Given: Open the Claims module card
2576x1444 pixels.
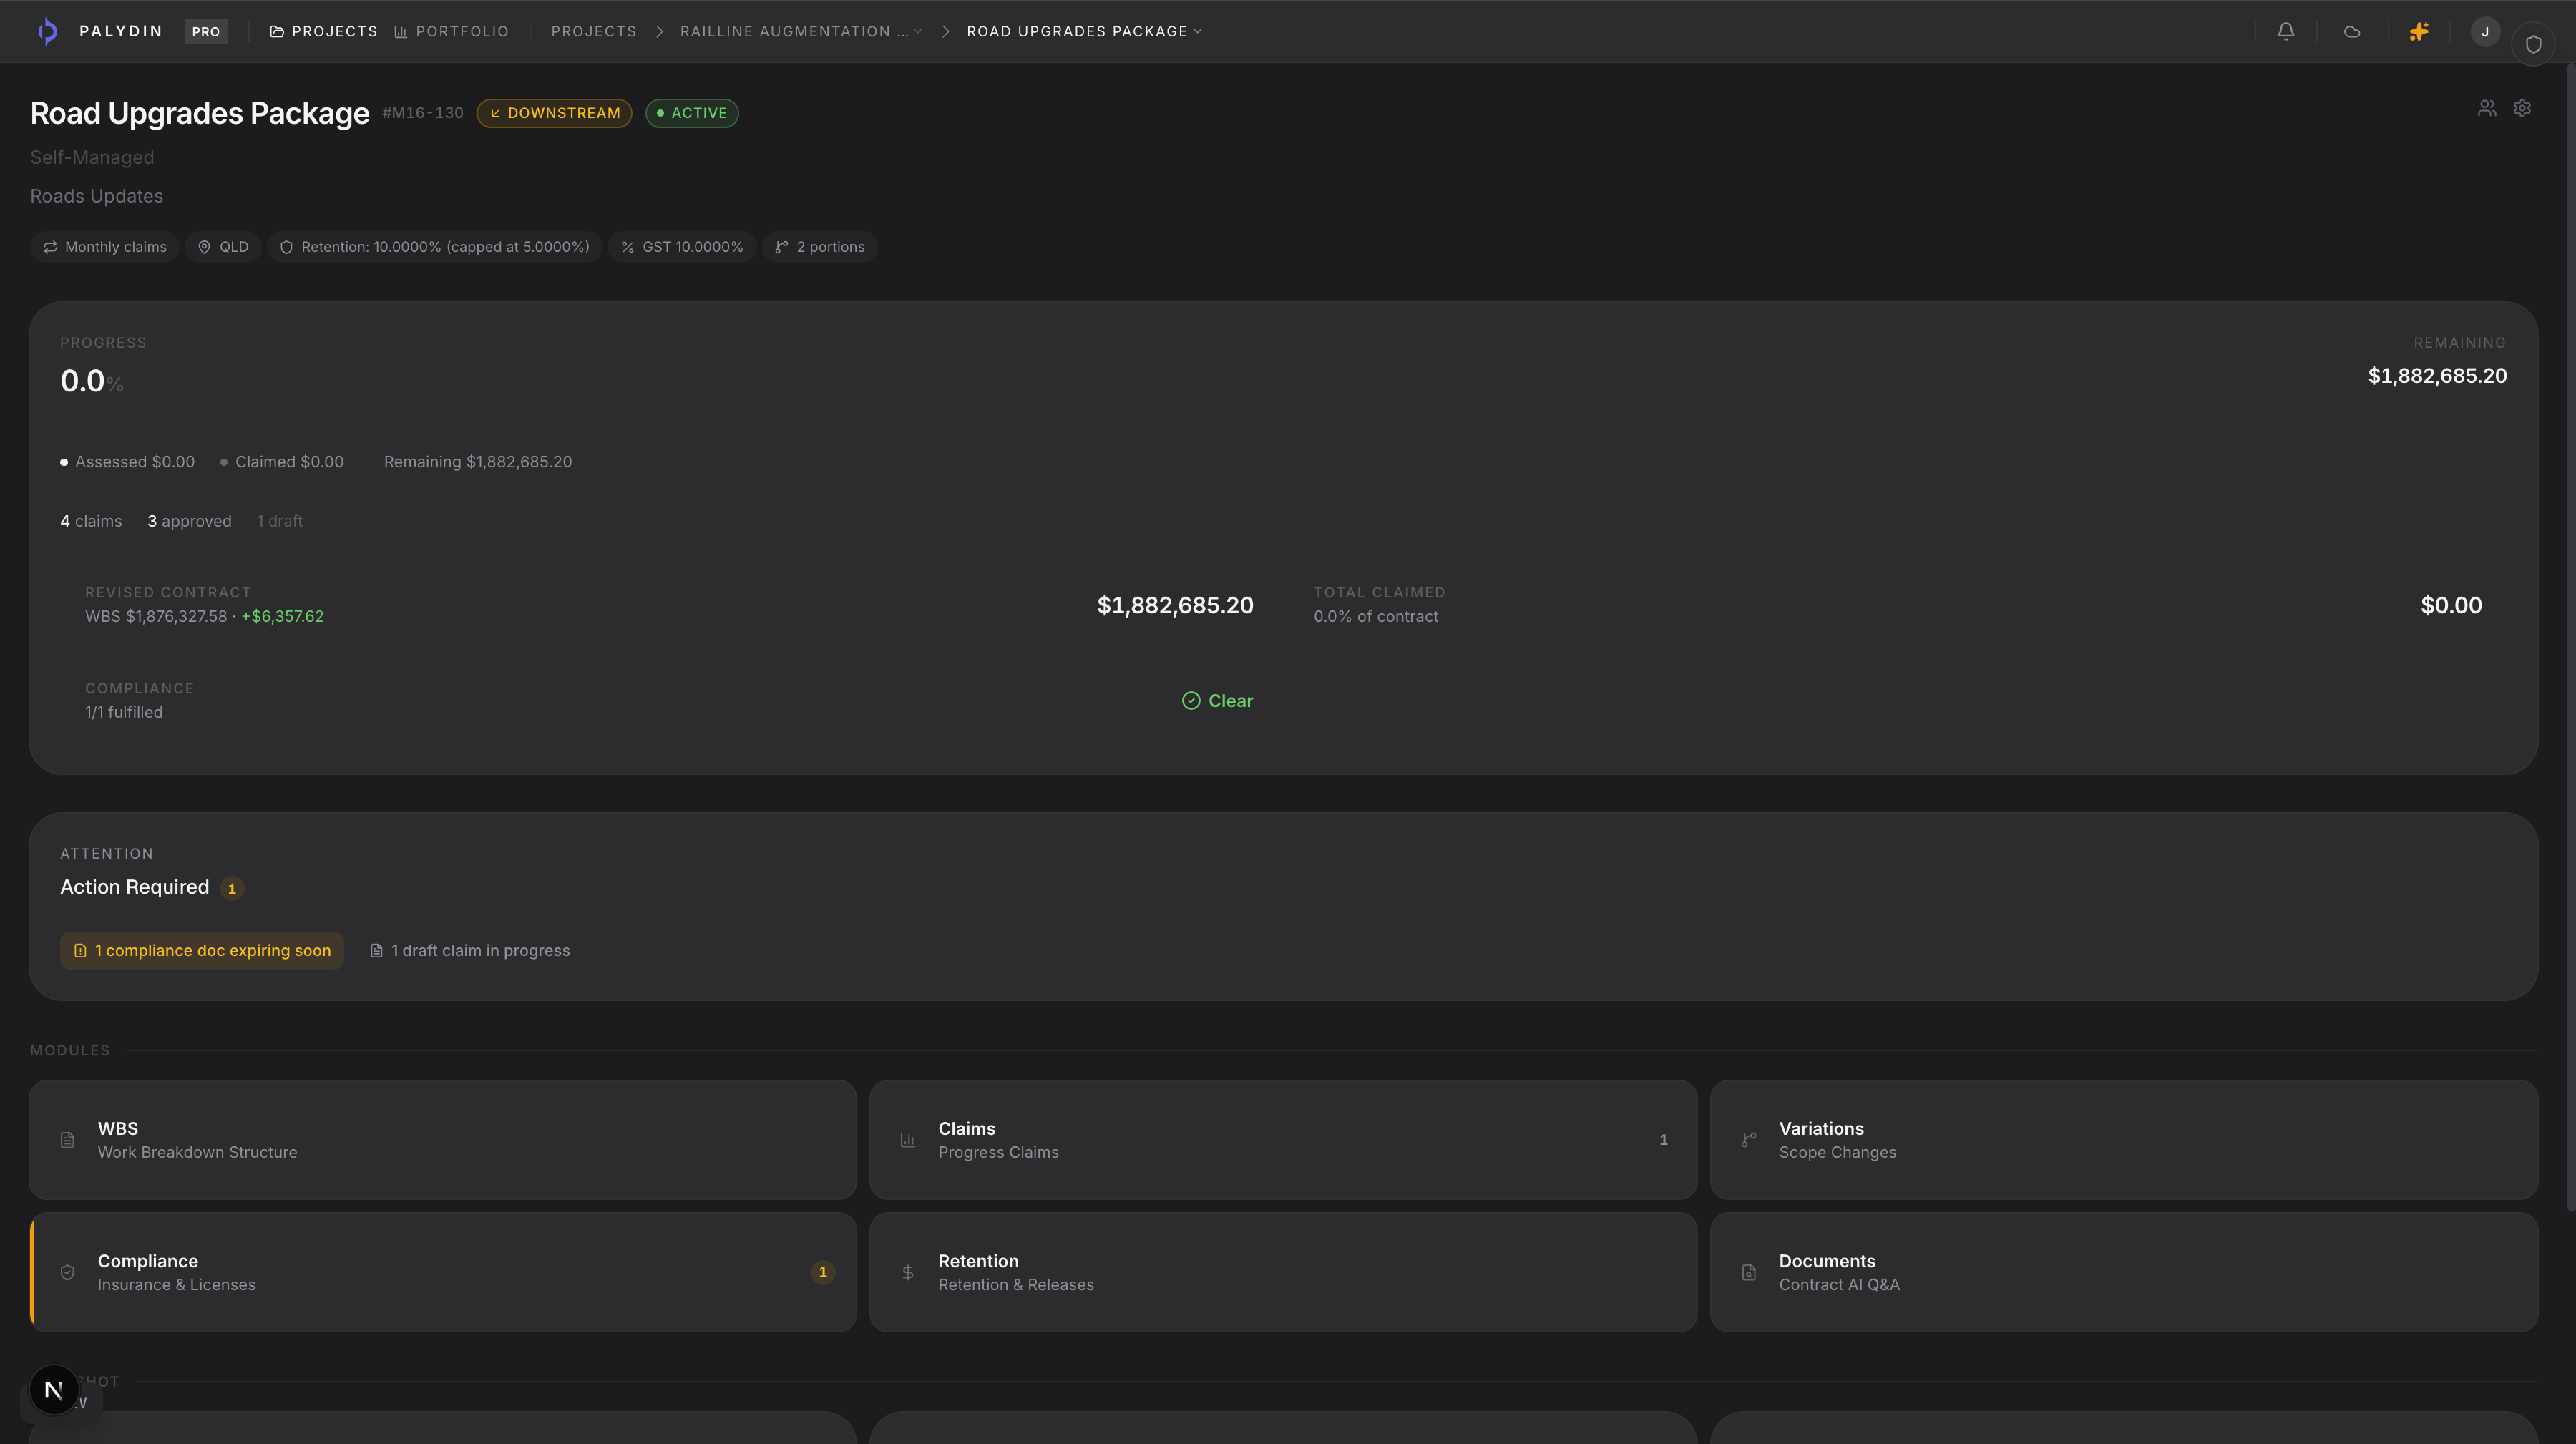Looking at the screenshot, I should point(1282,1139).
